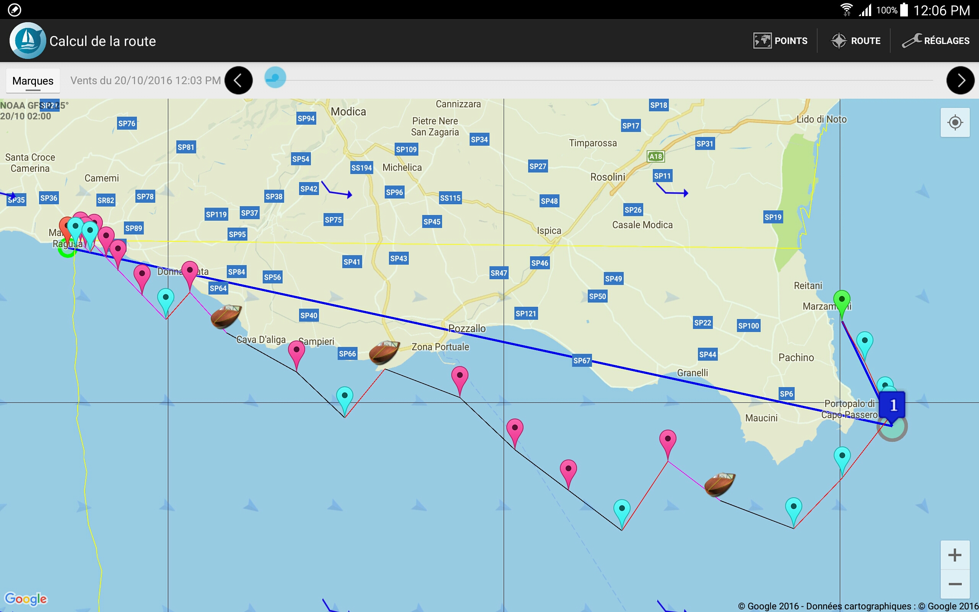This screenshot has width=979, height=612.
Task: Zoom out on the map
Action: point(955,584)
